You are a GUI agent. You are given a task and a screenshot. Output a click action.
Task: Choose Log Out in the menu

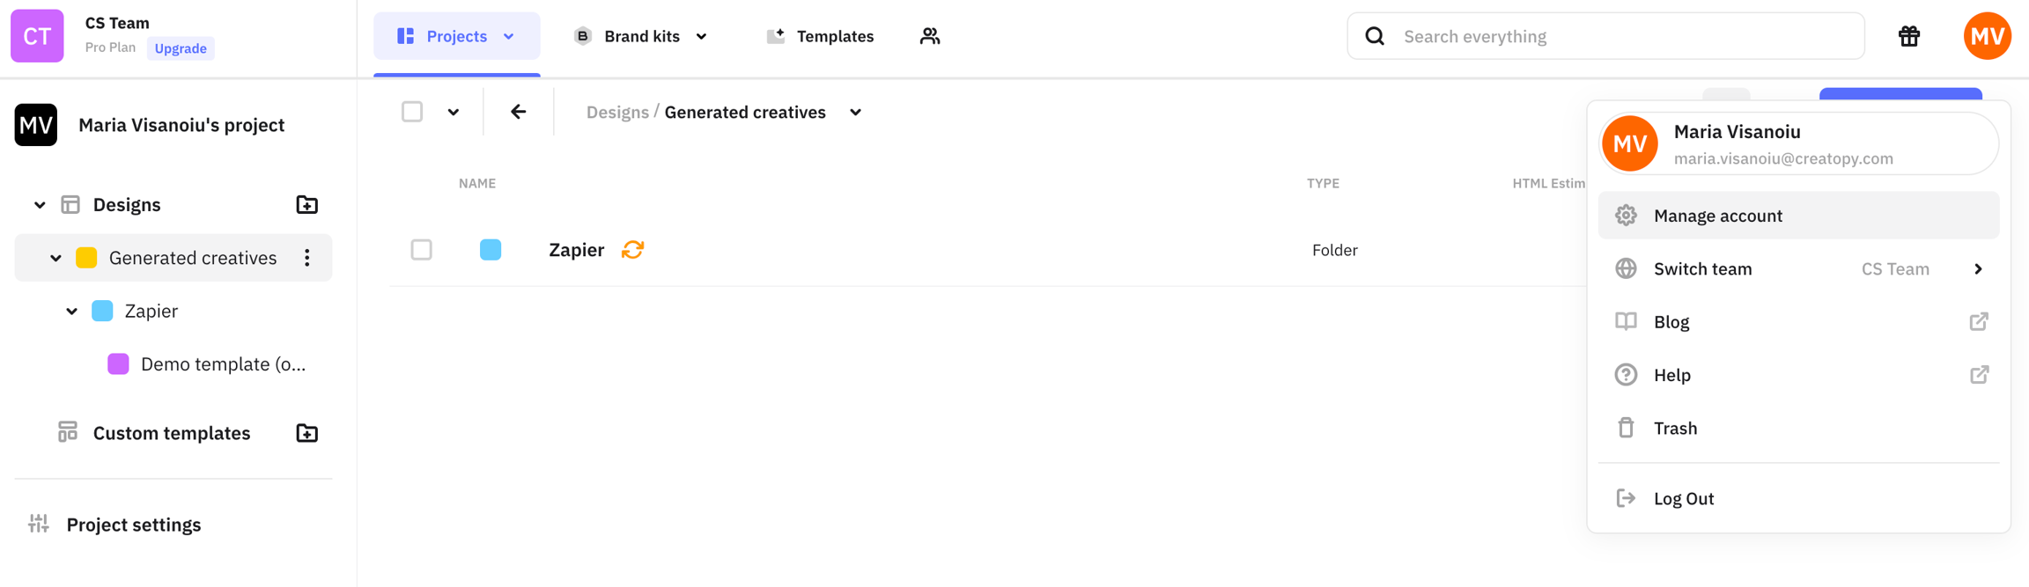coord(1683,498)
